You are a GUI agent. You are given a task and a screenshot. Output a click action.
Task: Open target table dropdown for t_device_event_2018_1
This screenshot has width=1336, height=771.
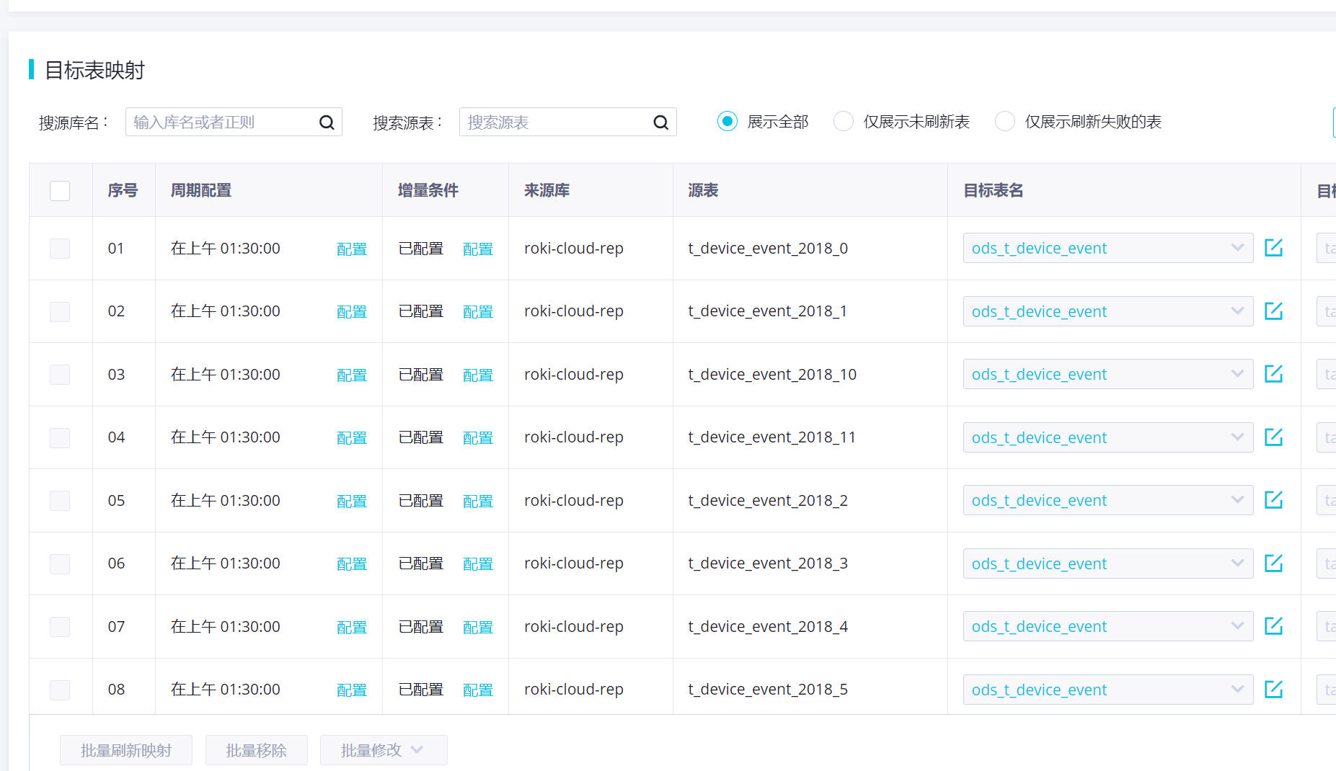[1108, 311]
